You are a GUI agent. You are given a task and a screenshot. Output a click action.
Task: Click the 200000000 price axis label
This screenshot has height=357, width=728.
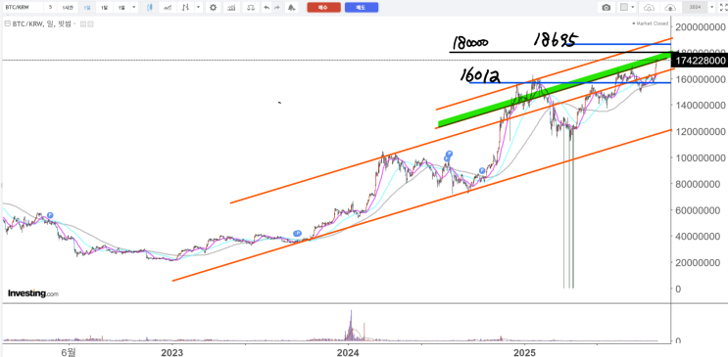click(x=702, y=27)
